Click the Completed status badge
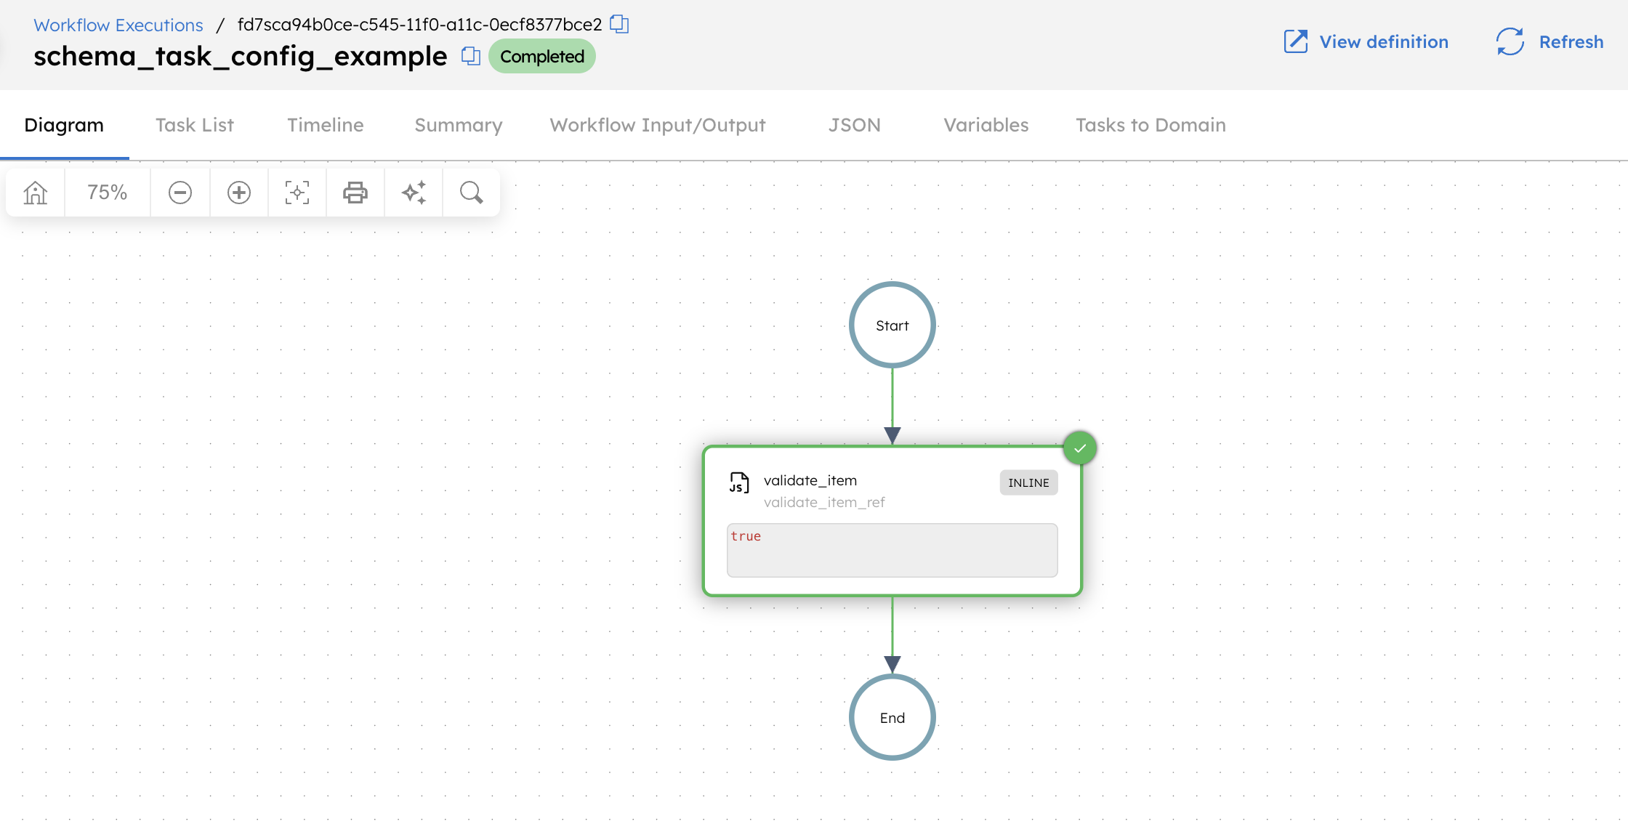Screen dimensions: 1628x837 tap(541, 56)
